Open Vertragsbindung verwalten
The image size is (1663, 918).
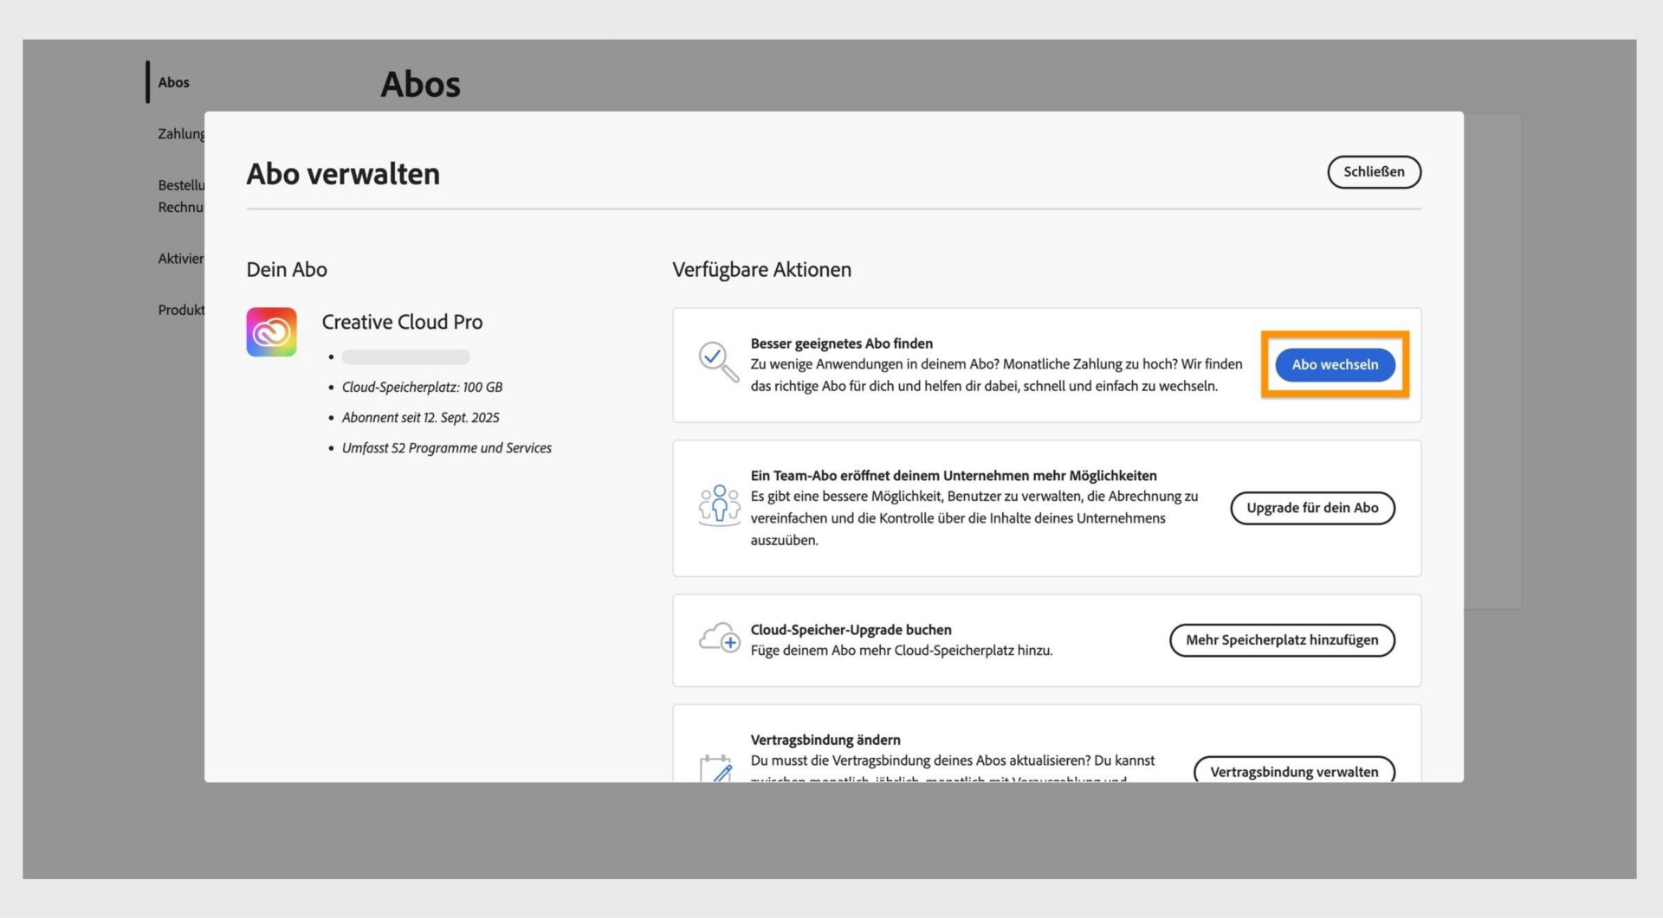click(x=1294, y=772)
